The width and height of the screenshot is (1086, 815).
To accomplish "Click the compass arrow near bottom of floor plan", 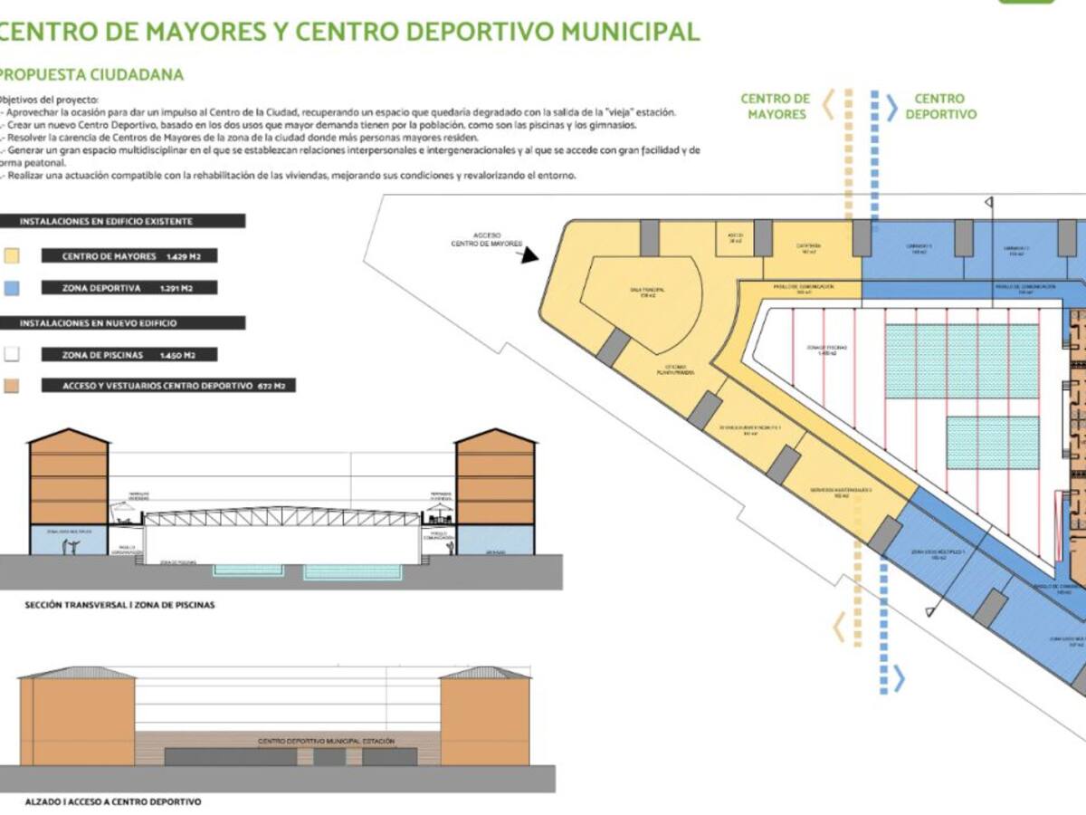I will pos(929,613).
